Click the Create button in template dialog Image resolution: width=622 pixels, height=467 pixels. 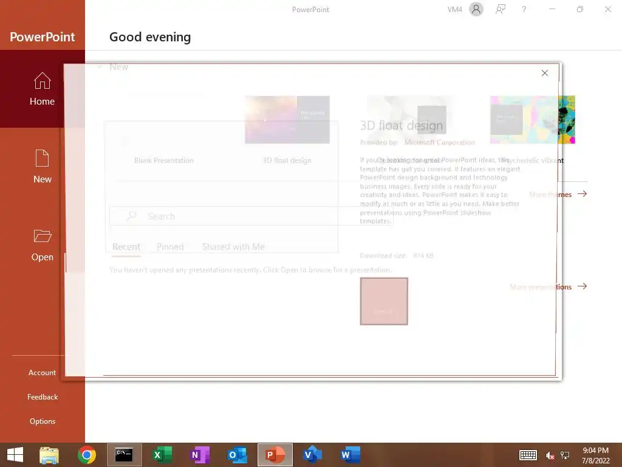coord(384,302)
